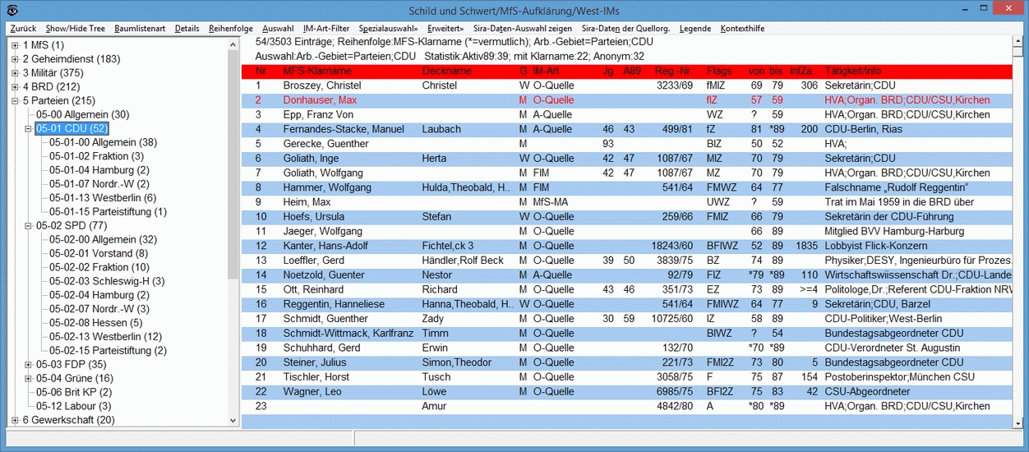
Task: Select 05-01-00 Allgemein (38) in tree
Action: click(x=103, y=142)
